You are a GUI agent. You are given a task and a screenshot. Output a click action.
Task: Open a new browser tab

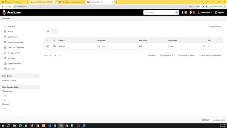(117, 2)
